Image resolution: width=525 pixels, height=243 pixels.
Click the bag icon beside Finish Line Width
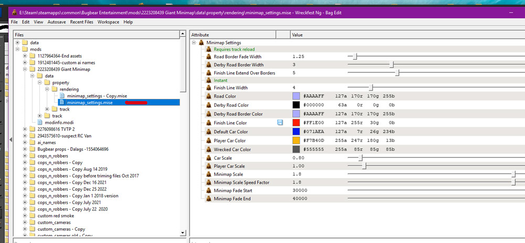pyautogui.click(x=208, y=88)
